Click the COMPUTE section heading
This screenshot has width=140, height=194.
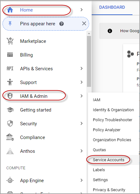[x=16, y=168]
